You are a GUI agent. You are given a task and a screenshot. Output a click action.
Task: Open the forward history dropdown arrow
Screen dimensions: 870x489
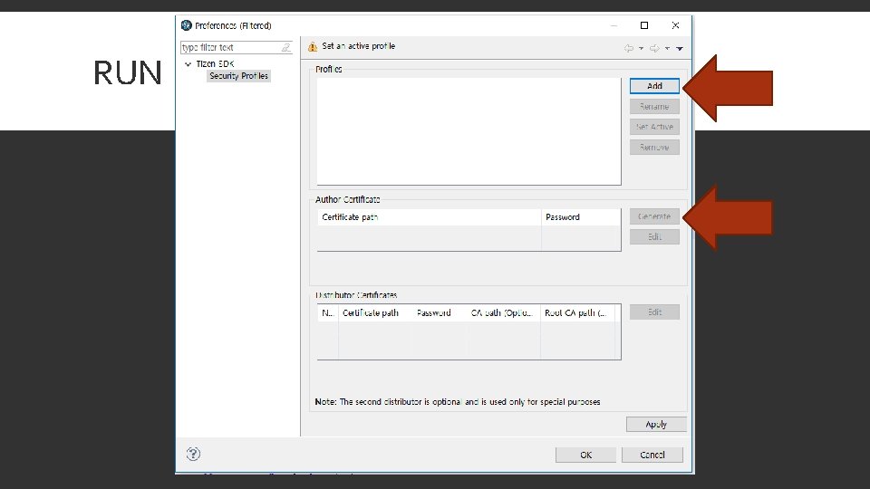coord(667,48)
